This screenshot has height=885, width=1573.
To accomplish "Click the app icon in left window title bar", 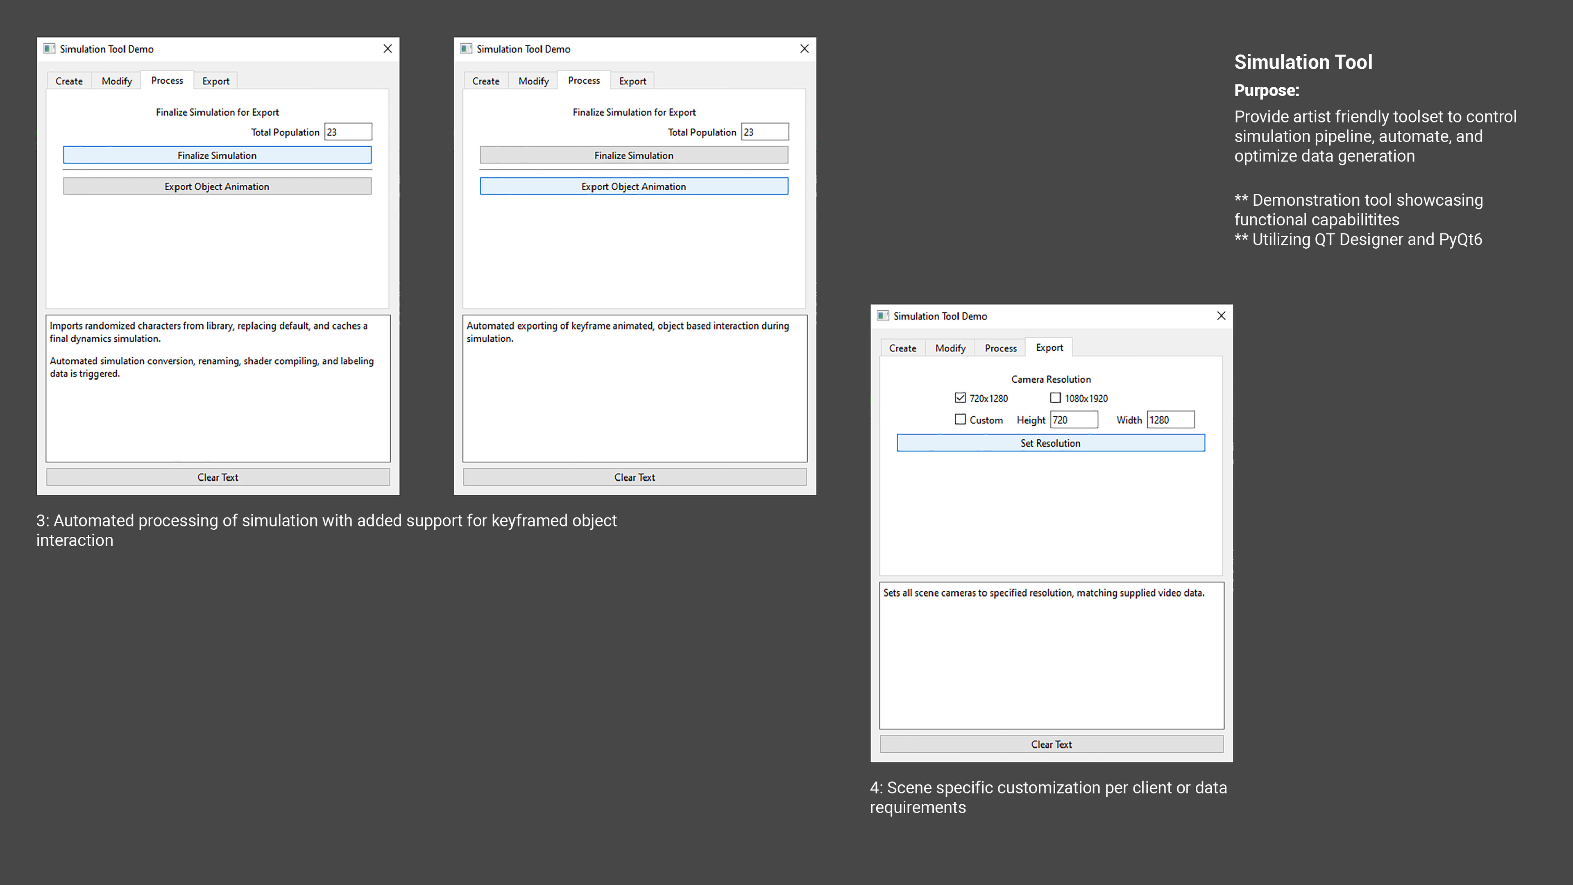I will pyautogui.click(x=50, y=48).
